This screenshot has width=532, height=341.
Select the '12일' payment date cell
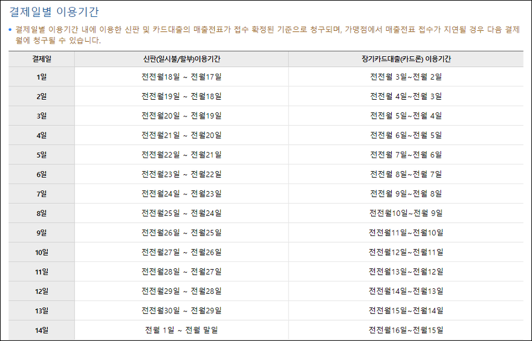42,291
